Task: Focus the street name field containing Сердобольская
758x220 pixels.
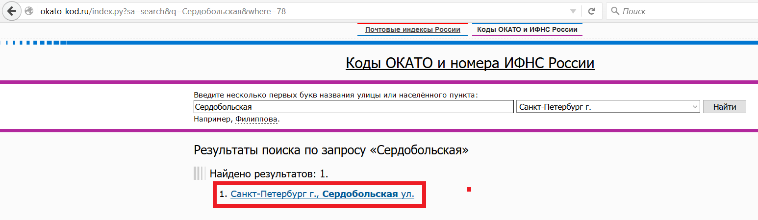Action: [x=353, y=107]
